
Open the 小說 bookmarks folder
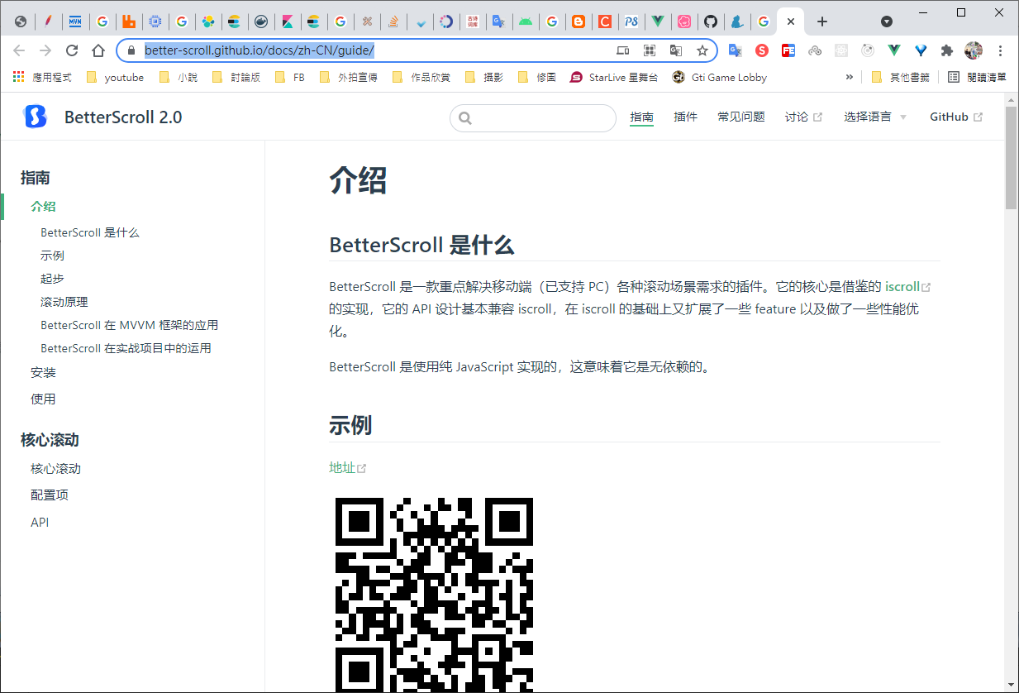(177, 77)
